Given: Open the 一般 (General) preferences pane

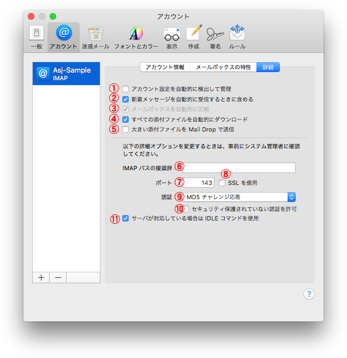Looking at the screenshot, I should coord(37,37).
